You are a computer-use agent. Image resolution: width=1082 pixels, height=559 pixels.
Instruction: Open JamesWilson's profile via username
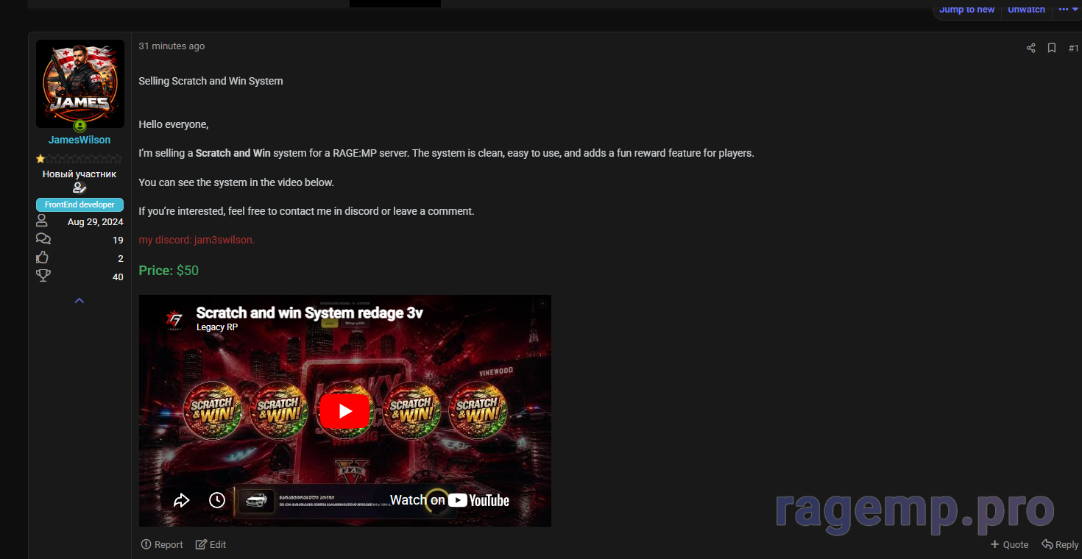click(79, 140)
